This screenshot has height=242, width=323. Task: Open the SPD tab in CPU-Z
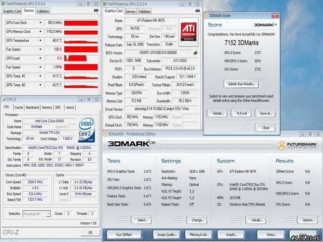click(58, 107)
